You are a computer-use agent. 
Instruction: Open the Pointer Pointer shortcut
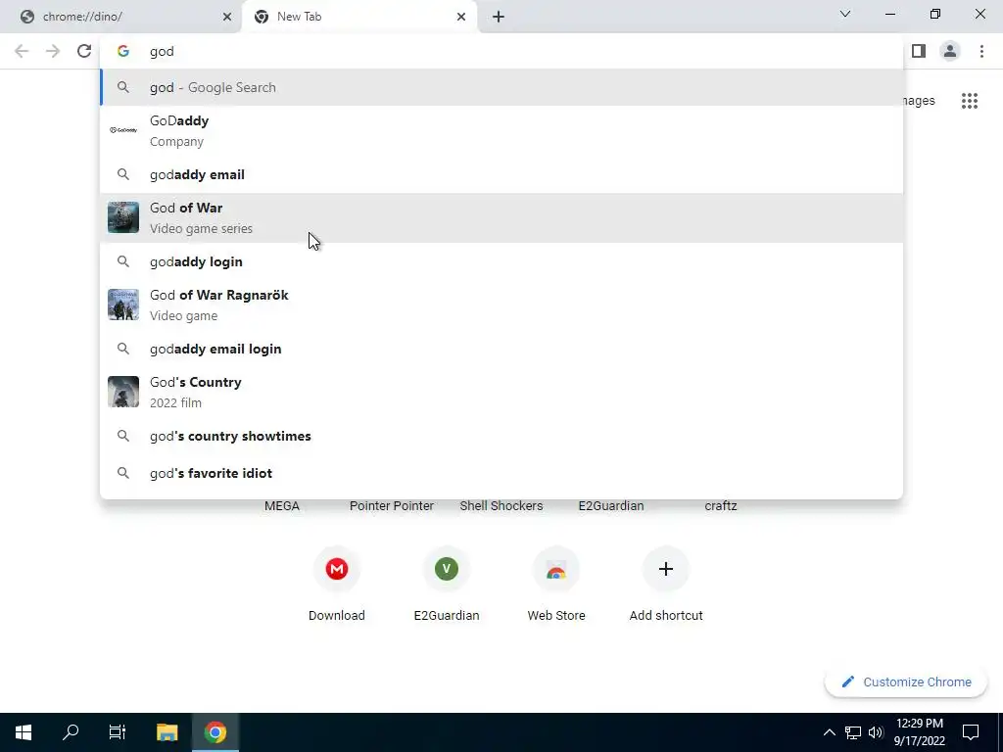click(x=392, y=506)
